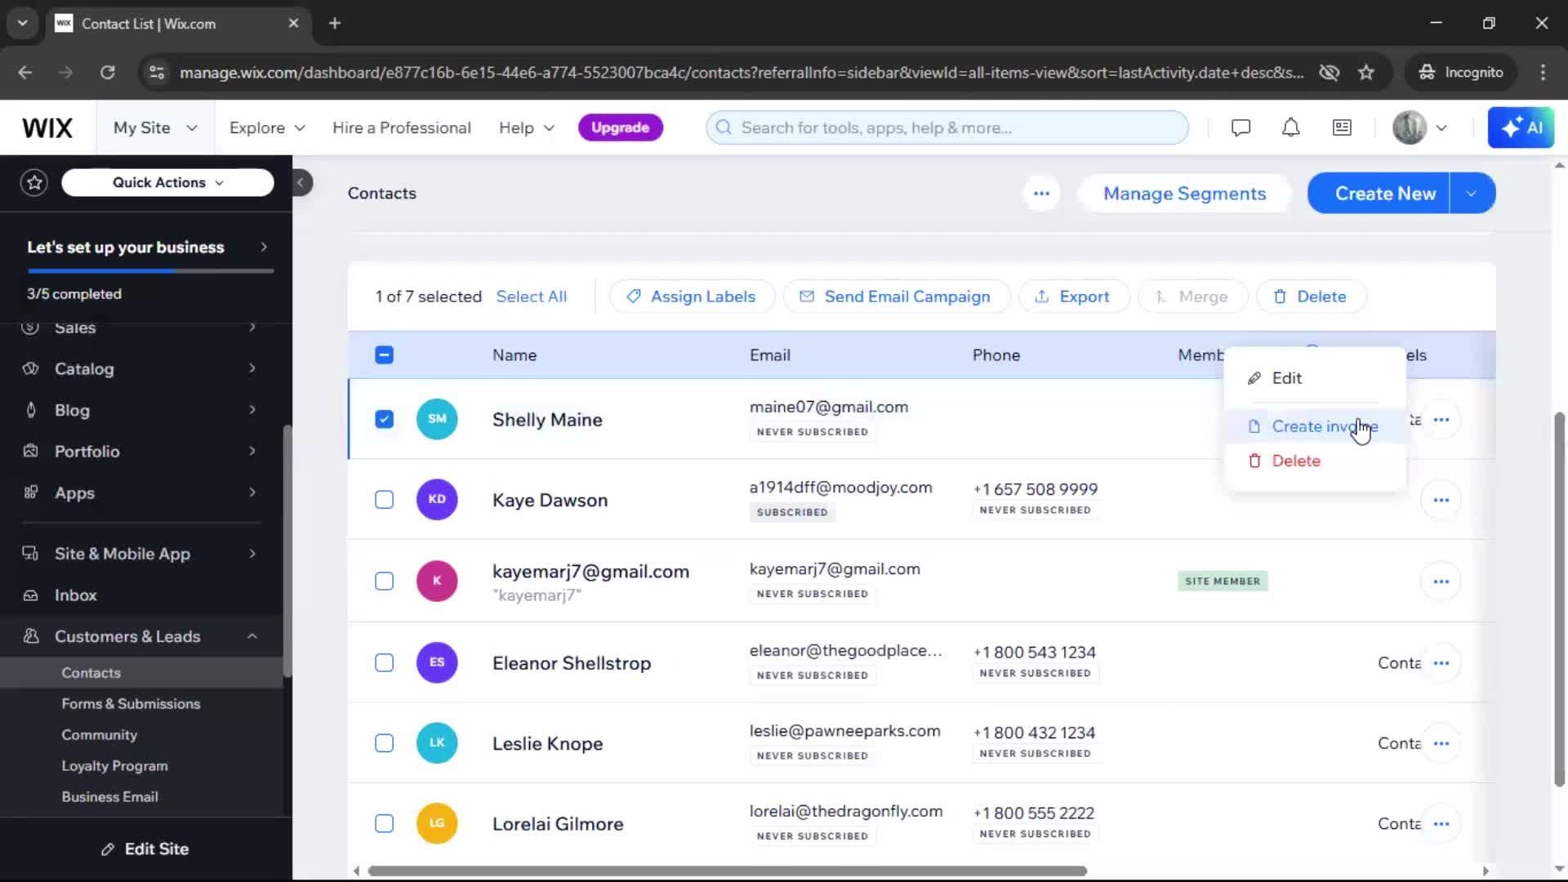Click the Manage Segments button
The height and width of the screenshot is (882, 1568).
[x=1184, y=194]
